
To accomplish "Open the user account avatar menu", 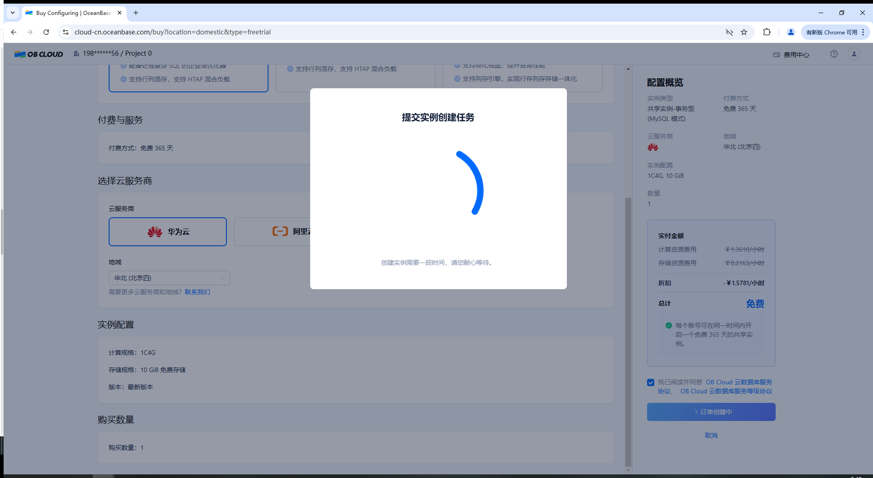I will coord(854,54).
